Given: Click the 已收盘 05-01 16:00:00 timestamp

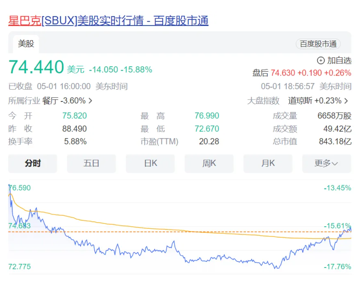Looking at the screenshot, I should click(x=49, y=86).
